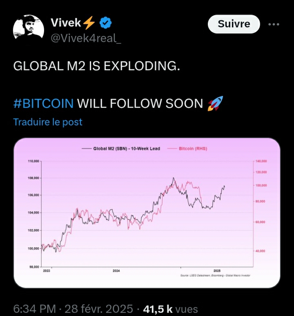Open the #BITCOIN hashtag link
This screenshot has width=294, height=316.
point(44,103)
